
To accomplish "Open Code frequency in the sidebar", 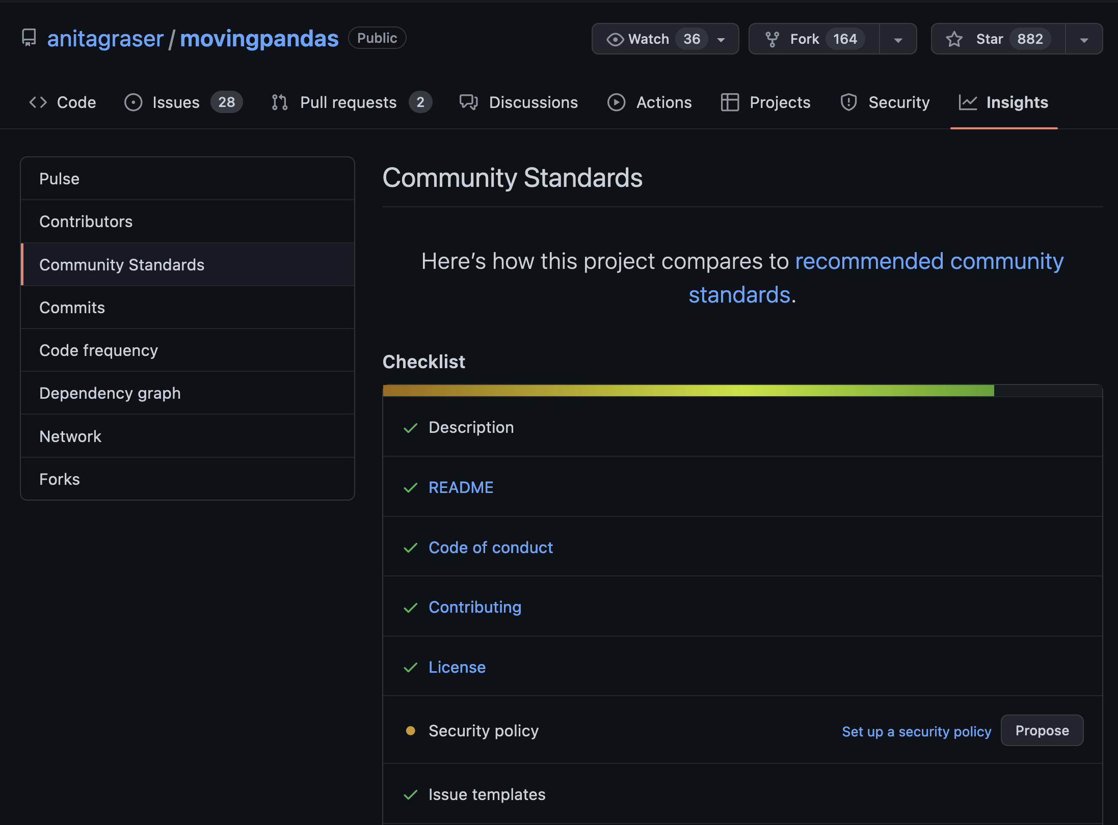I will (188, 350).
